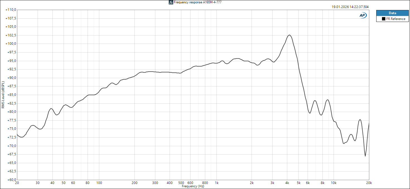Click the 40 Hz frequency axis label
The width and height of the screenshot is (410, 189).
pos(52,183)
